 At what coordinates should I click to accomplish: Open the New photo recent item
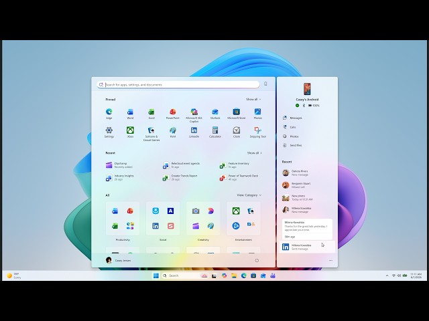pos(307,198)
